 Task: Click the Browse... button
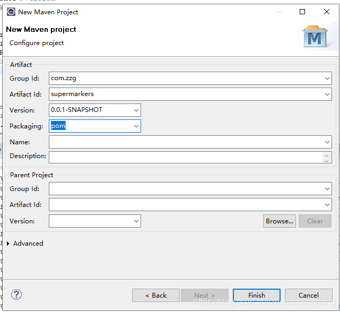tap(280, 221)
